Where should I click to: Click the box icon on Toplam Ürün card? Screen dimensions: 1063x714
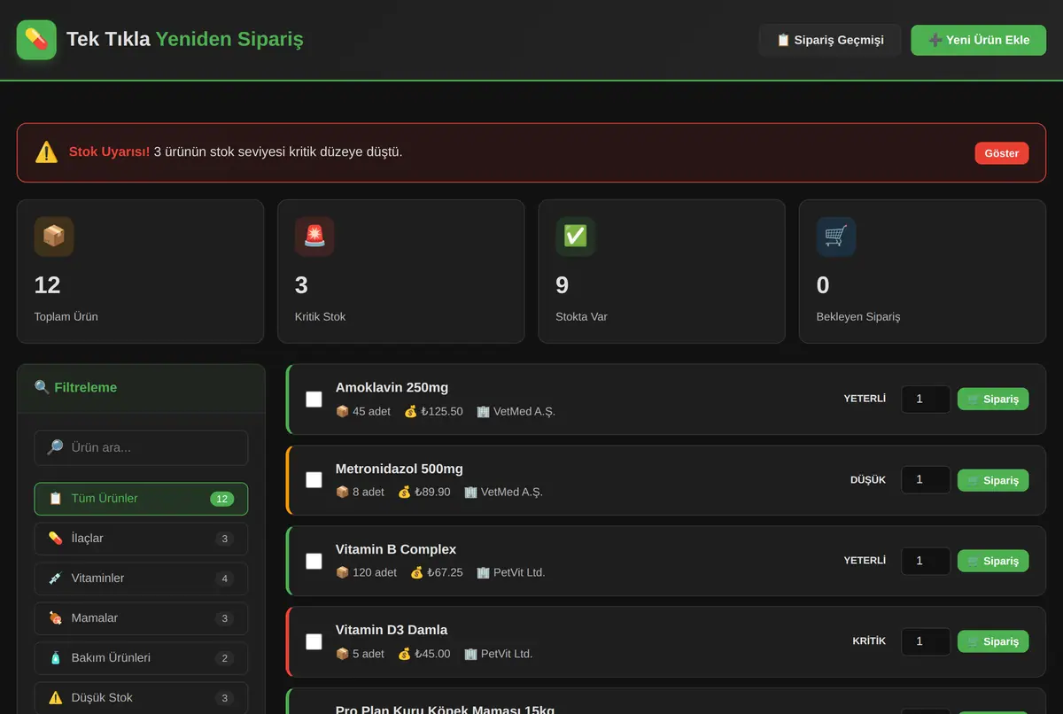point(54,237)
